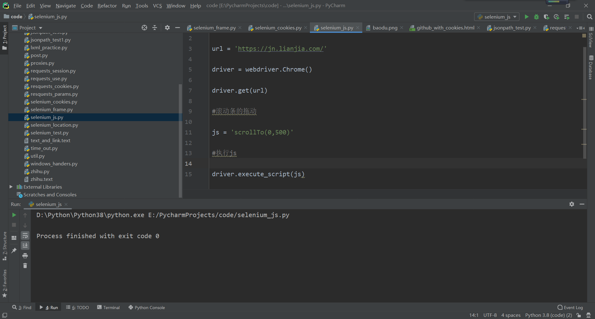Image resolution: width=595 pixels, height=319 pixels.
Task: Click the editor vertical scrollbar
Action: (x=584, y=102)
